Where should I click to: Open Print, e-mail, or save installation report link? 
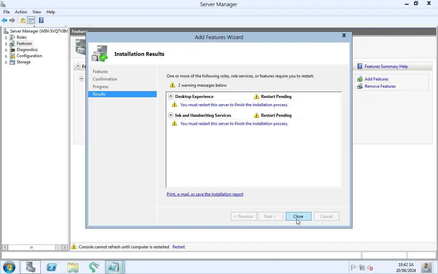pyautogui.click(x=205, y=194)
